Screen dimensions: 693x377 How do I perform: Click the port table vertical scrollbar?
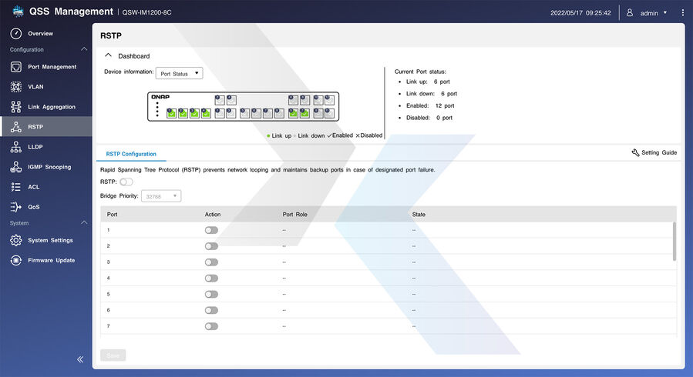(674, 242)
